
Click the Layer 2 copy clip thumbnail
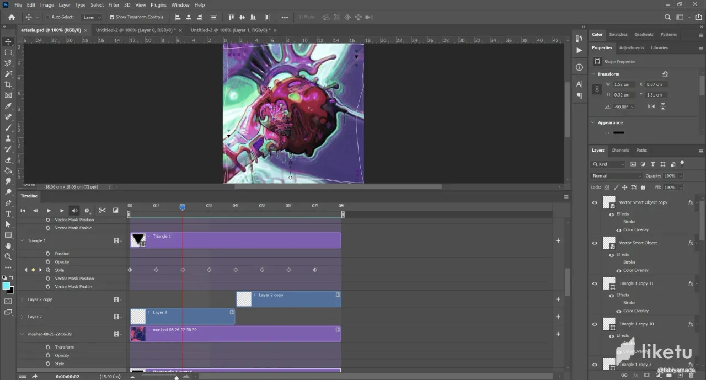click(244, 299)
